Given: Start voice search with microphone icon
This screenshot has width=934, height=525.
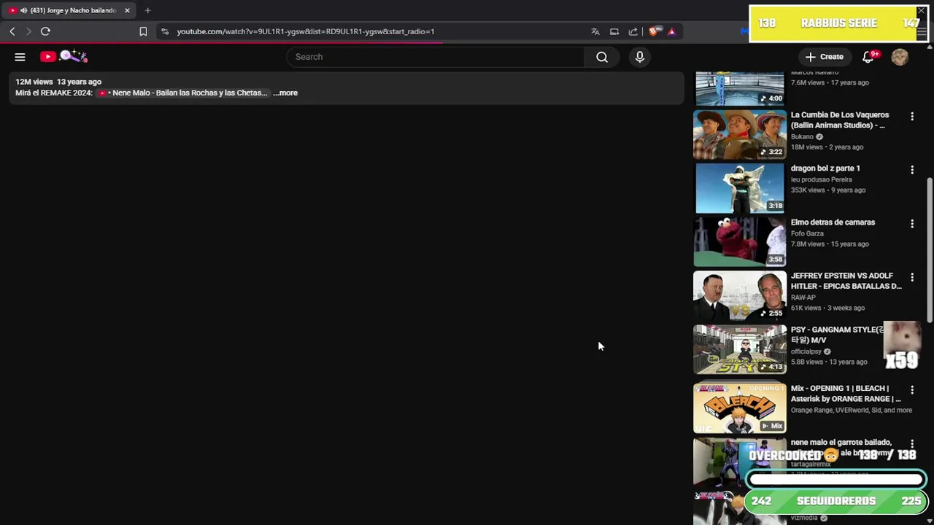Looking at the screenshot, I should pos(640,57).
